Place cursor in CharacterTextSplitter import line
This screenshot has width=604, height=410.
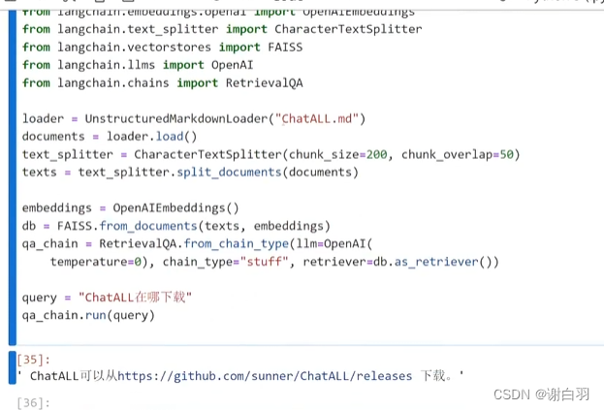222,29
